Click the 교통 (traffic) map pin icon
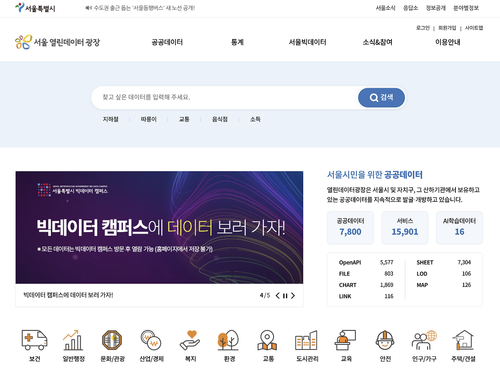 [x=268, y=340]
